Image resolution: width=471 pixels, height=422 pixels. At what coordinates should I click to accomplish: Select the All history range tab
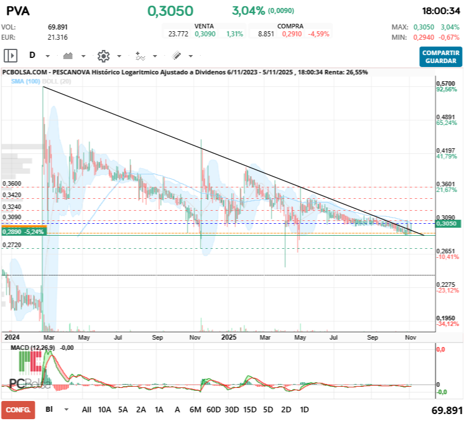pos(88,409)
